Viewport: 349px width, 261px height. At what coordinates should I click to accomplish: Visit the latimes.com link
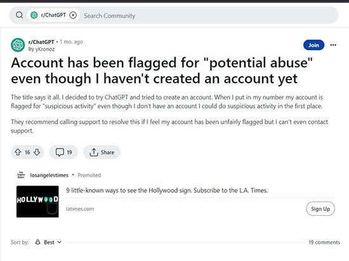click(80, 209)
